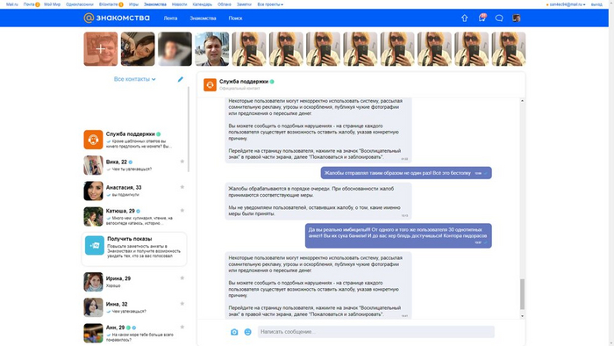Viewport: 614px width, 346px height.
Task: Click the Получить показы title
Action: click(x=130, y=239)
